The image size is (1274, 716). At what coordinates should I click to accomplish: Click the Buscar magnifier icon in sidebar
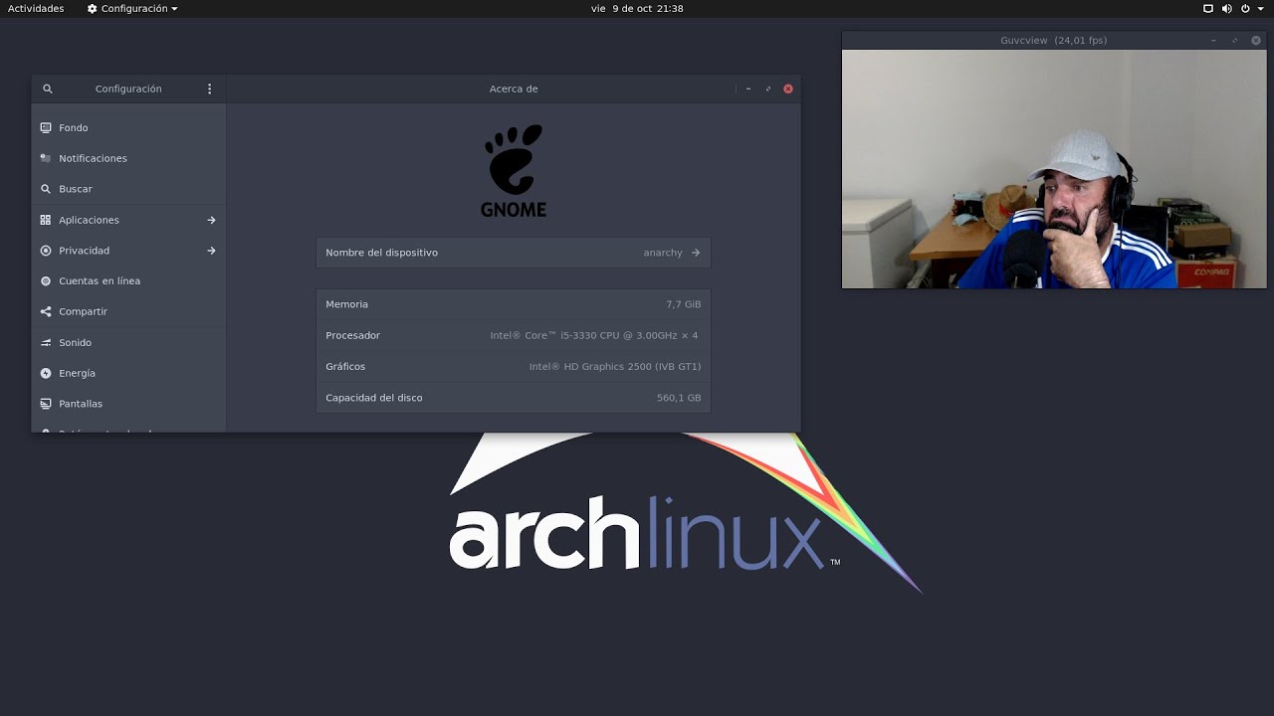(x=46, y=189)
